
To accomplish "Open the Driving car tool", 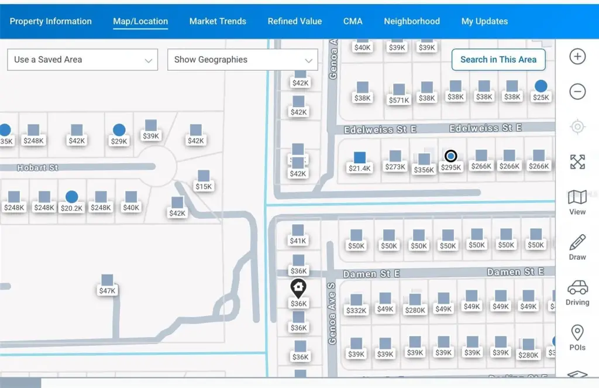I will click(577, 292).
